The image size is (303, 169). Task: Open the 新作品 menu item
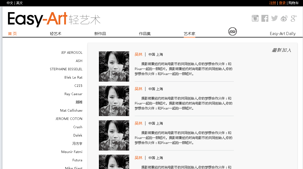click(x=100, y=34)
